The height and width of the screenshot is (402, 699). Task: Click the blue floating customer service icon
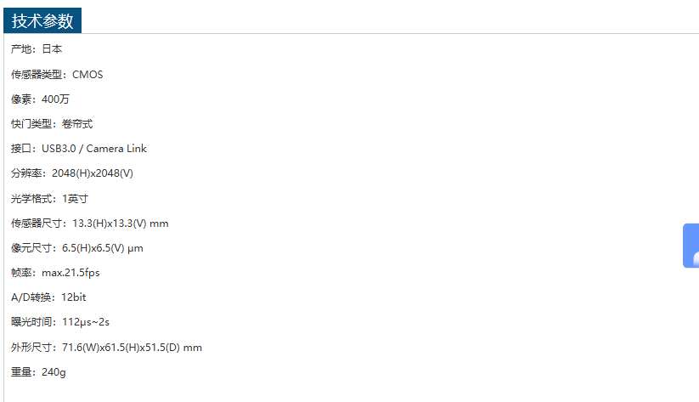[691, 246]
